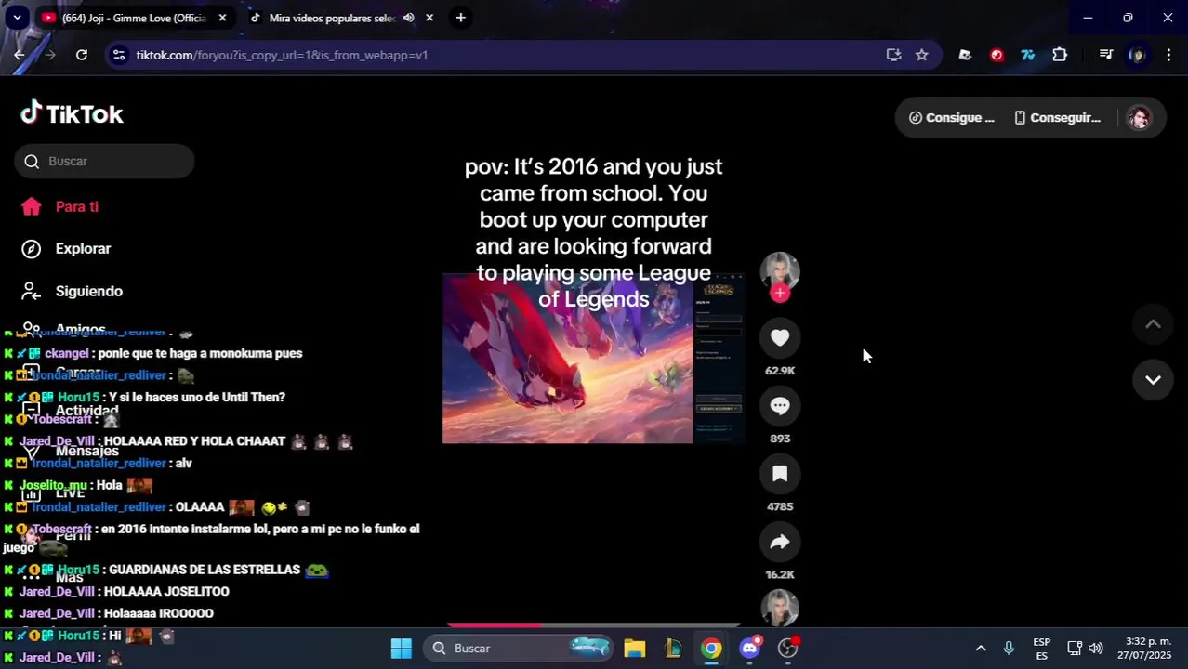Seek in the video progress bar

(x=593, y=625)
